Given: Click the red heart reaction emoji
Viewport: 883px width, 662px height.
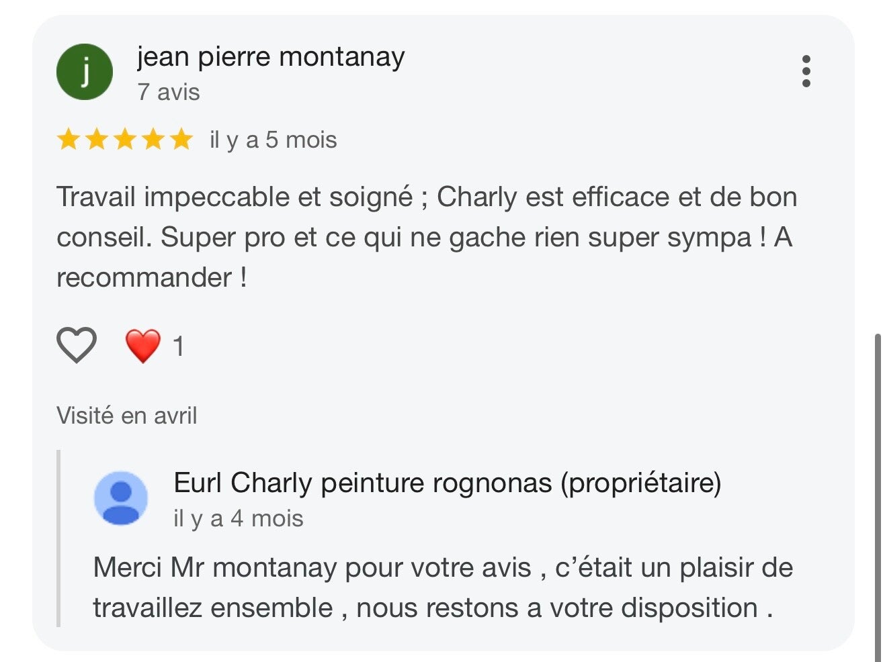Looking at the screenshot, I should [143, 346].
